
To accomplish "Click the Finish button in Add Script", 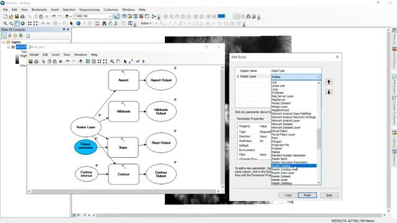I will click(x=307, y=195).
